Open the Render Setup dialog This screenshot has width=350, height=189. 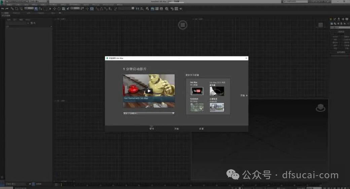tap(172, 9)
